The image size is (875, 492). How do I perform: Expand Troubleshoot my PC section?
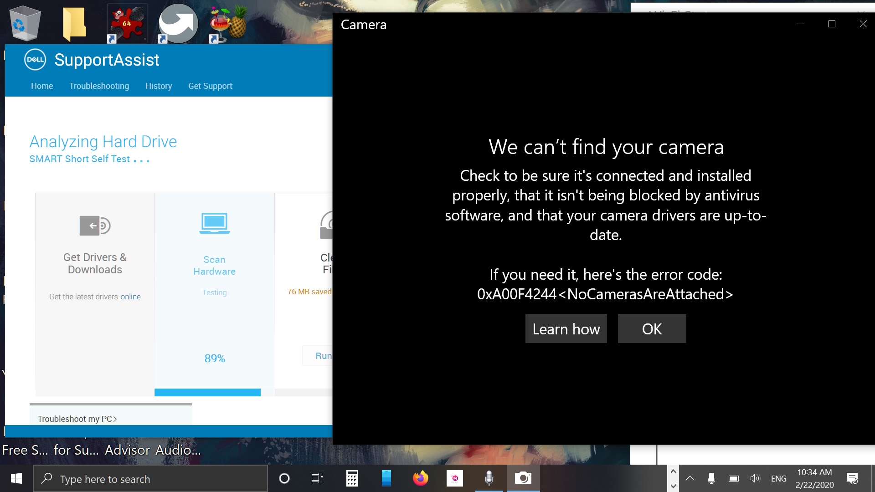point(77,419)
